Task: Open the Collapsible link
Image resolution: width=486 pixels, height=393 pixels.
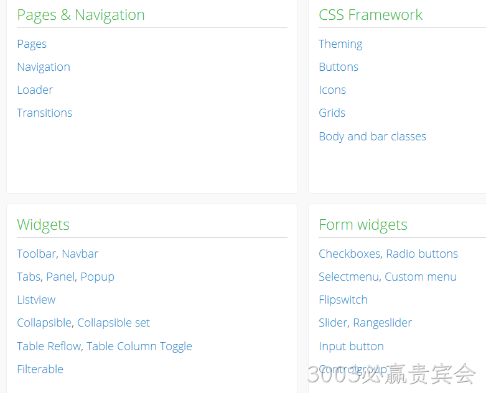Action: [x=44, y=323]
